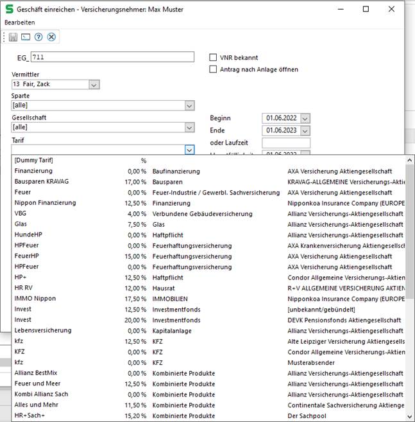Open the Ende date picker dropdown

point(305,130)
